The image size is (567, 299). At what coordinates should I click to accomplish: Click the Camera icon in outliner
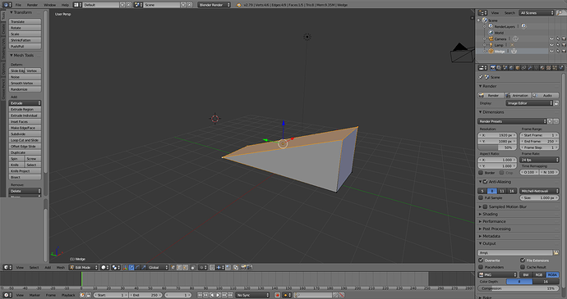(x=491, y=39)
